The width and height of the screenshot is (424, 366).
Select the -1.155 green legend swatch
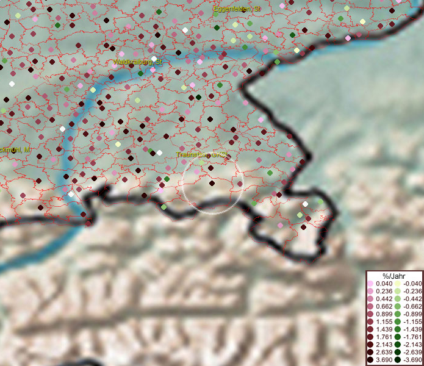(397, 322)
